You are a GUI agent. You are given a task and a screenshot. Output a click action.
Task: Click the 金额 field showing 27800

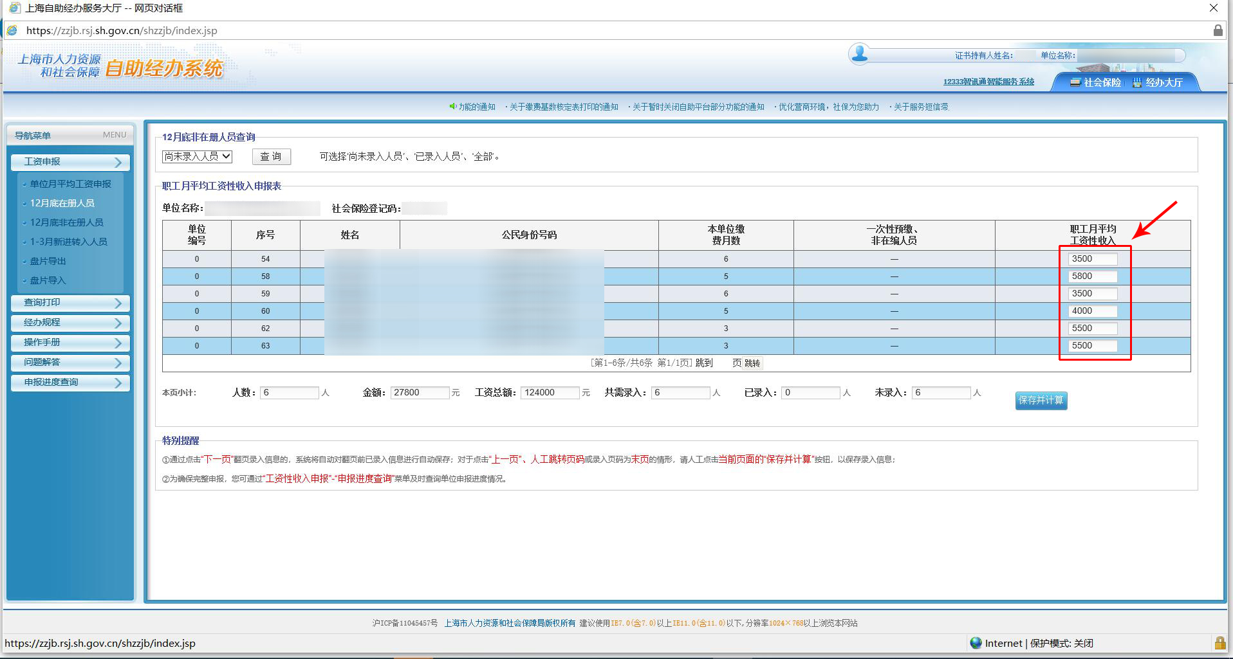point(420,393)
